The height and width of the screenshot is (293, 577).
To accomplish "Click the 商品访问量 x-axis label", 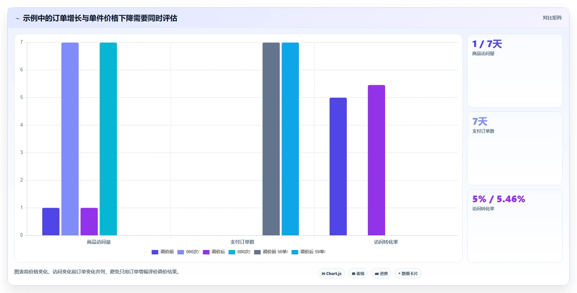I will click(x=98, y=242).
